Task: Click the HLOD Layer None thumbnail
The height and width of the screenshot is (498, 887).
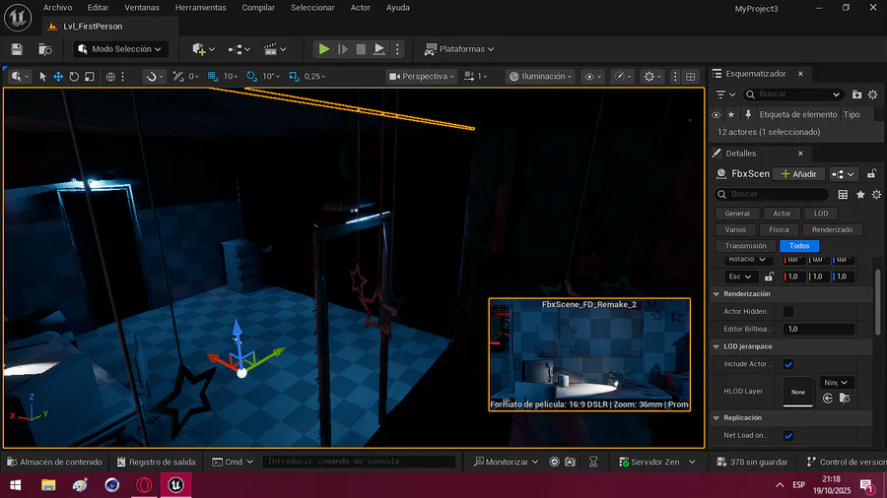Action: [798, 392]
